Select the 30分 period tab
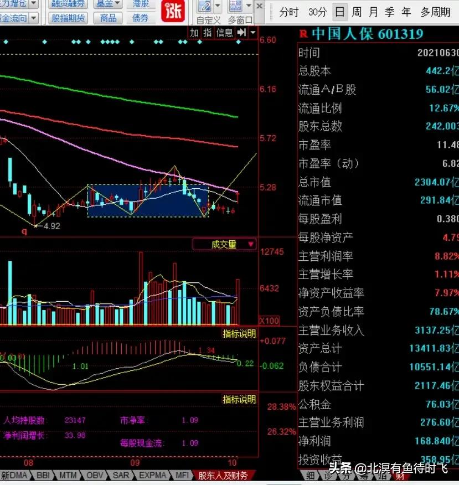 click(318, 12)
